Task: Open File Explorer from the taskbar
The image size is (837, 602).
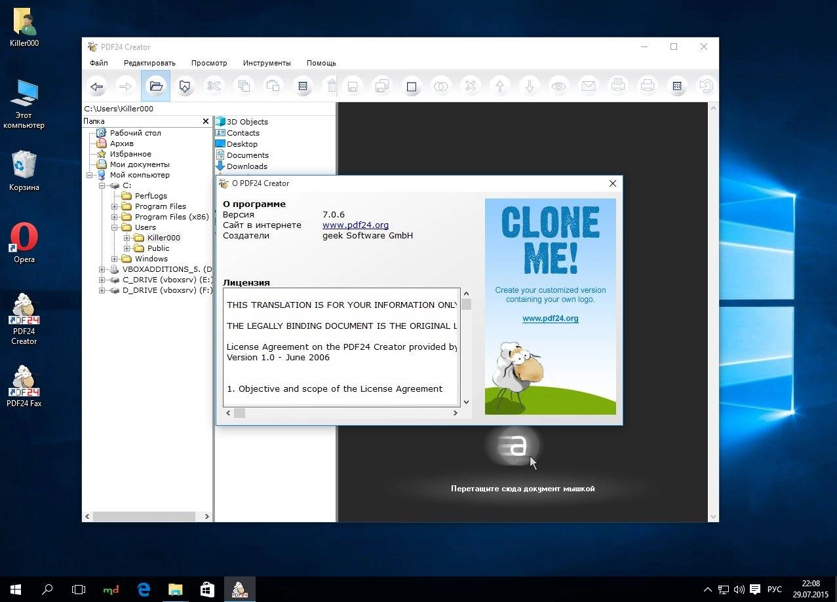Action: [x=176, y=590]
